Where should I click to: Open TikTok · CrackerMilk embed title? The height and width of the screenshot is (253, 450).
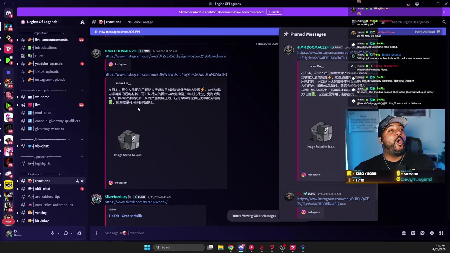[125, 216]
